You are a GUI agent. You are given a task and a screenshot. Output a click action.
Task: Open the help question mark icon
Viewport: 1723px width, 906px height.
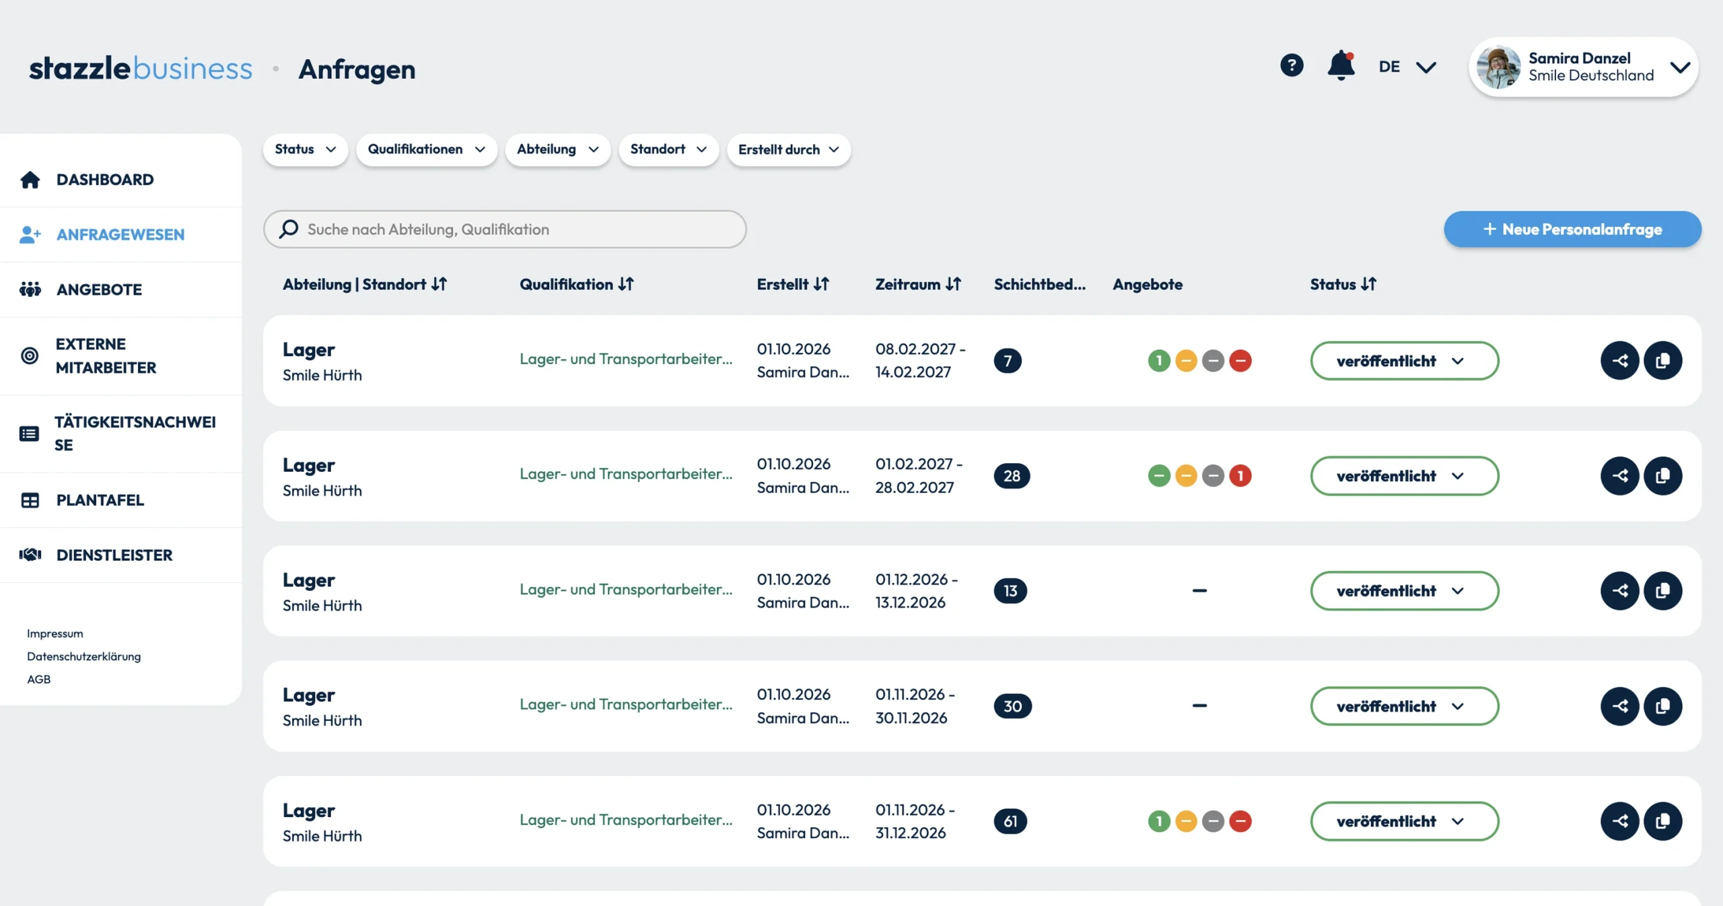pyautogui.click(x=1291, y=65)
